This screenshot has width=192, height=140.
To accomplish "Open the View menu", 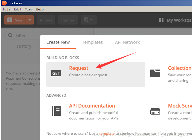I will (x=29, y=9).
